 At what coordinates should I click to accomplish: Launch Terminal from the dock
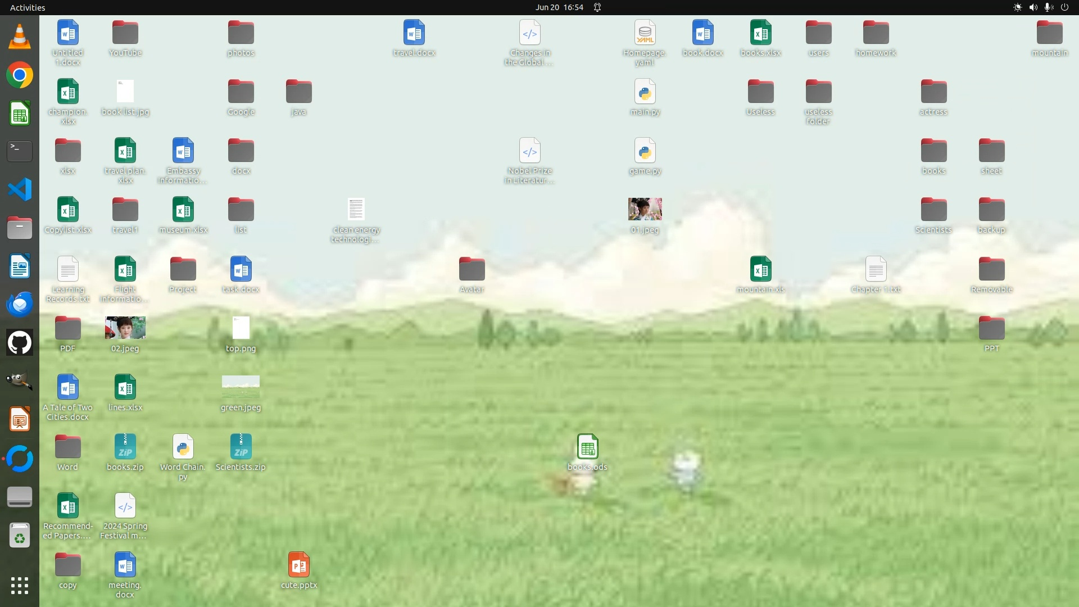tap(20, 151)
